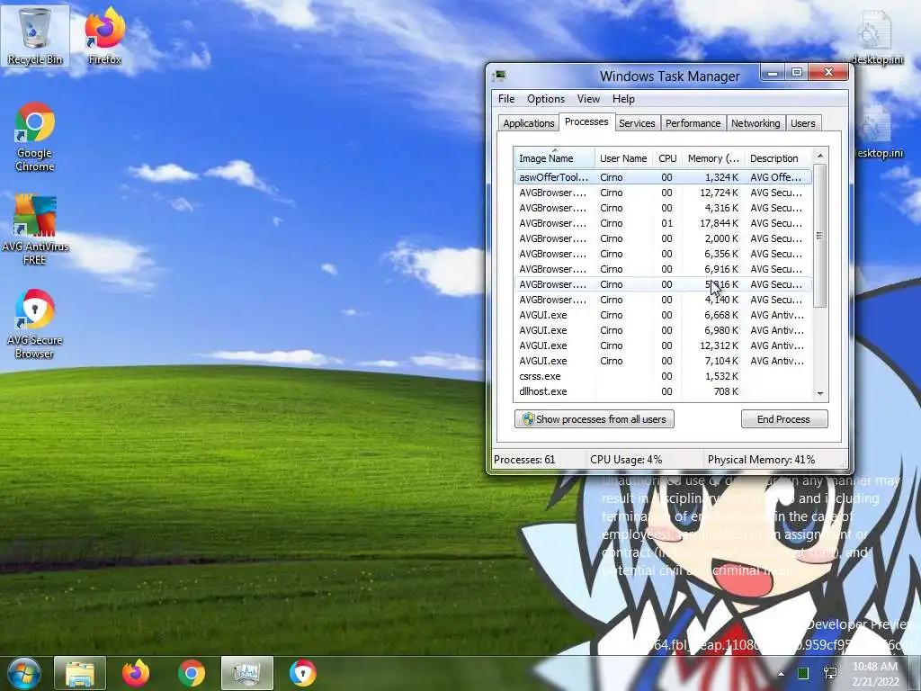The width and height of the screenshot is (921, 691).
Task: Select the AVGBrowser row using 4,316 K
Action: [x=663, y=208]
